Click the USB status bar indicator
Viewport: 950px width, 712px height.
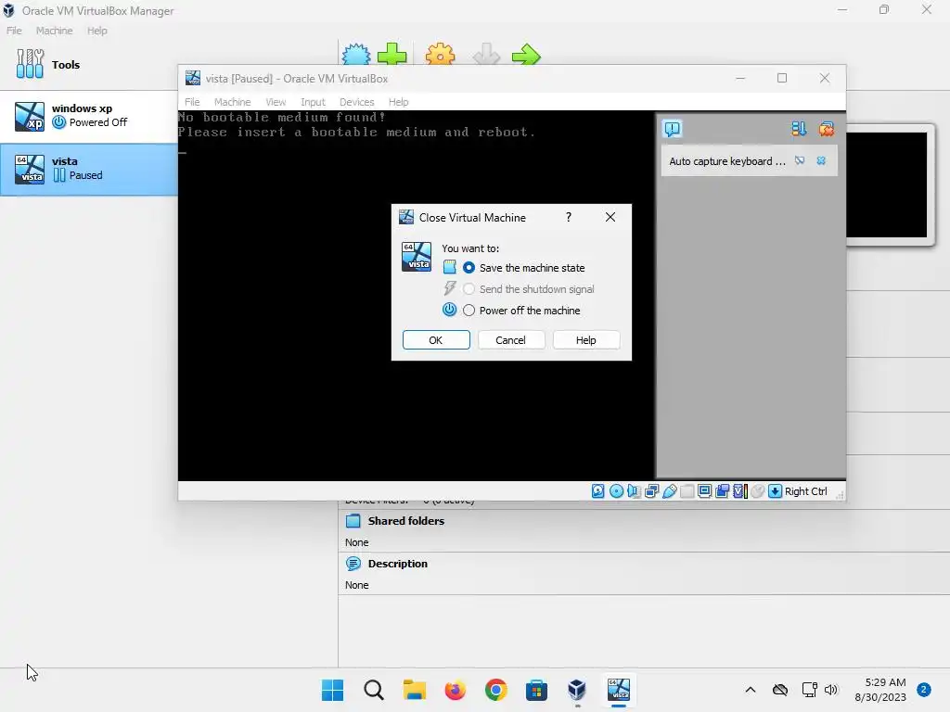pos(670,491)
